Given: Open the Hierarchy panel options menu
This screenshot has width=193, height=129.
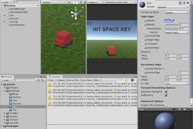Looking at the screenshot, I should coord(38,5).
